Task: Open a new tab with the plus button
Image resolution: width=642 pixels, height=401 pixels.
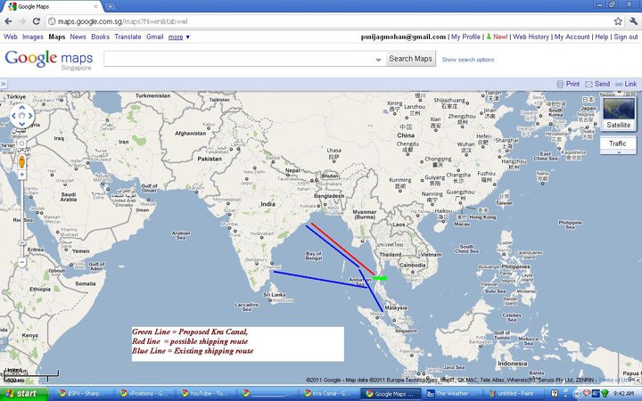Action: point(110,6)
